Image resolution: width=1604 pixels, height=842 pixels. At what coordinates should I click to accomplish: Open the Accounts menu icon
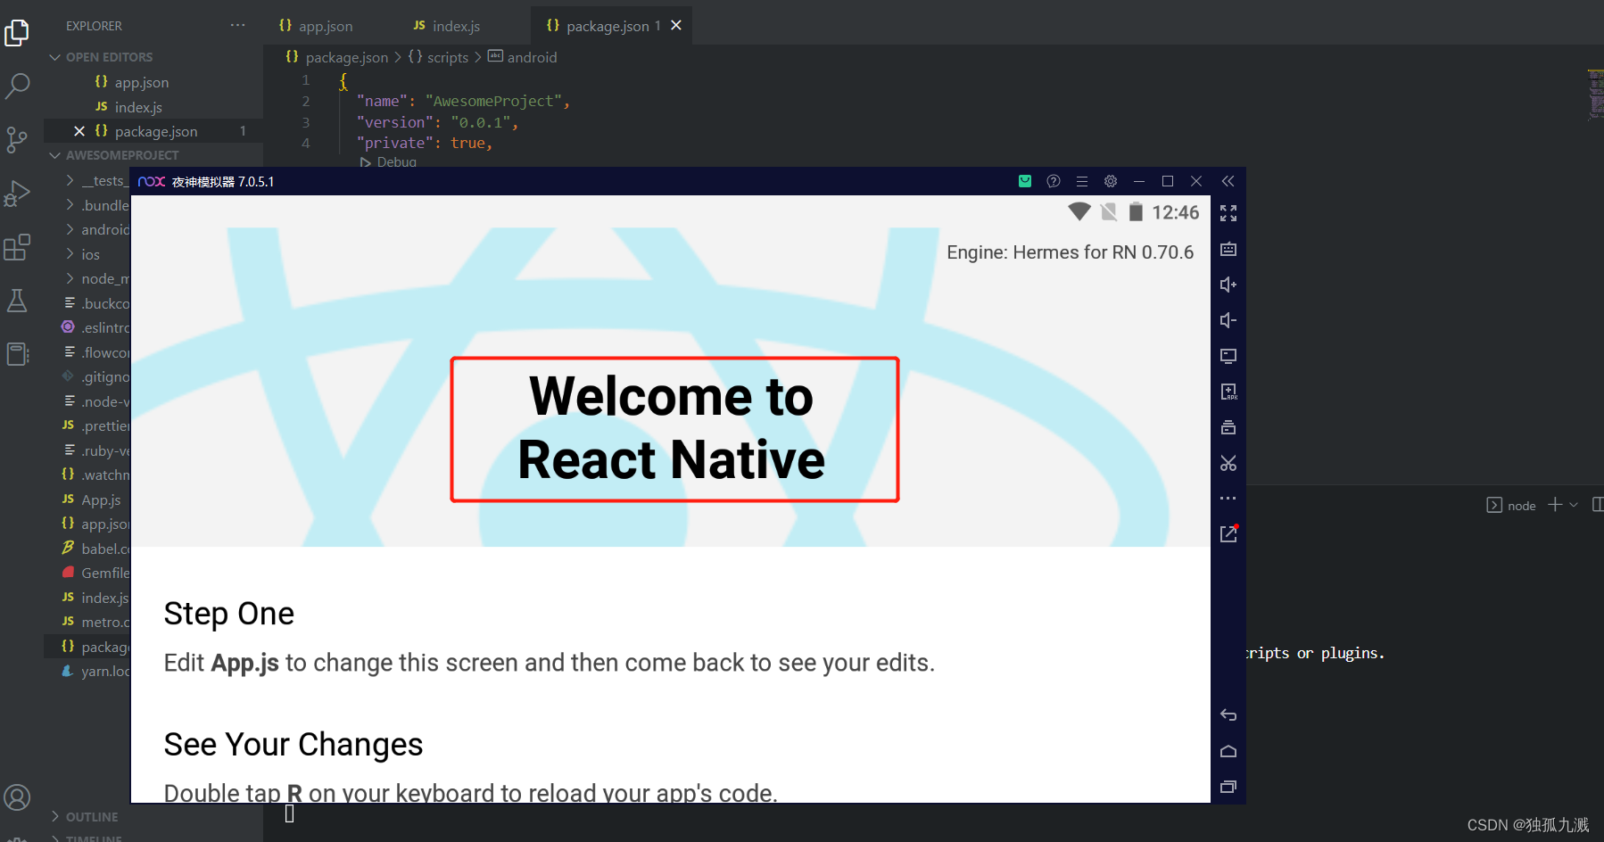pyautogui.click(x=17, y=797)
